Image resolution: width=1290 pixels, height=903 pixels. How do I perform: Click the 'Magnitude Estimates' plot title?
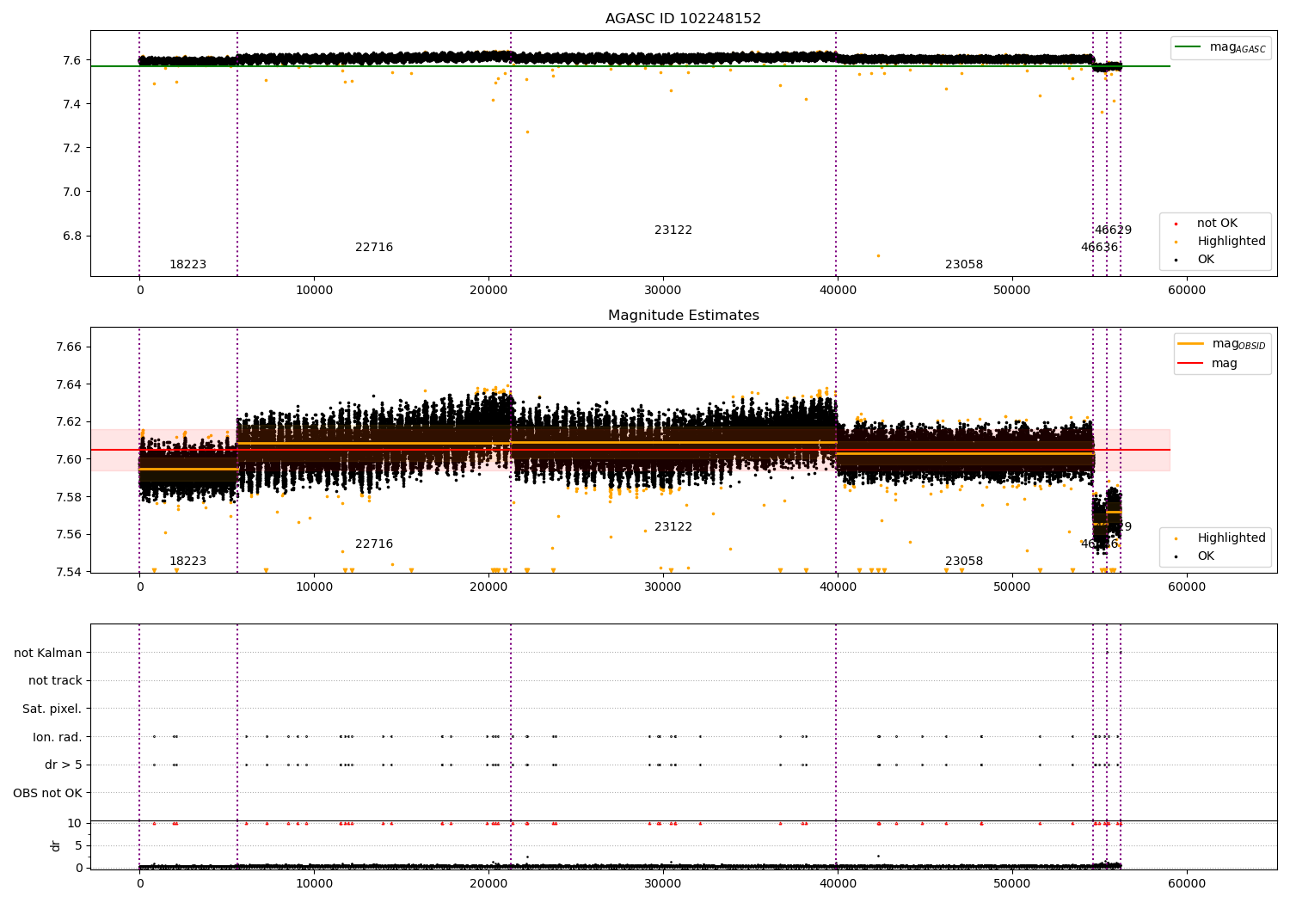pos(683,316)
